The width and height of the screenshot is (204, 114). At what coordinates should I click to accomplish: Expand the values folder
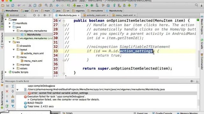click(x=14, y=68)
